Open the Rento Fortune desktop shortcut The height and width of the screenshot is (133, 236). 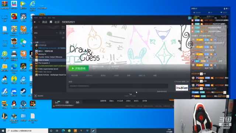point(14,31)
